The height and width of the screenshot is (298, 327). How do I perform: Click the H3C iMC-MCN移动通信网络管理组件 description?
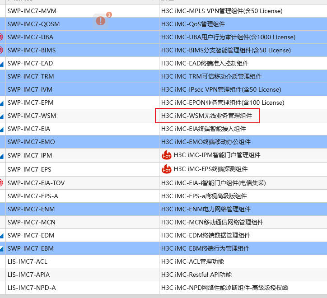(x=212, y=222)
